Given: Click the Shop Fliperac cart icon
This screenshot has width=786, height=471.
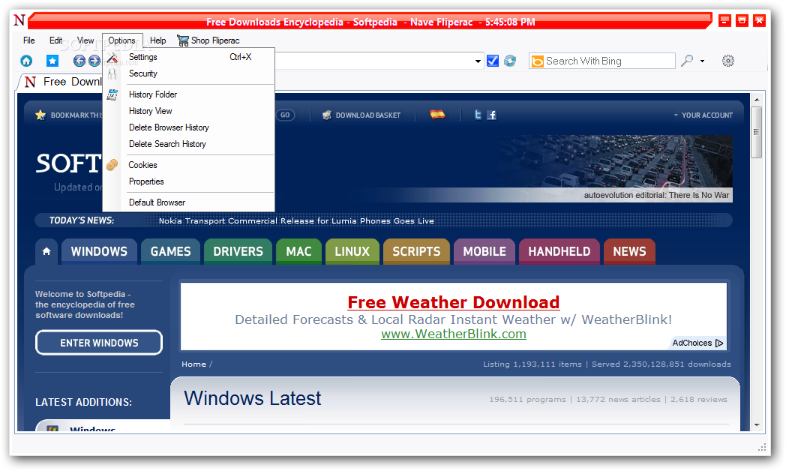Looking at the screenshot, I should pos(182,40).
